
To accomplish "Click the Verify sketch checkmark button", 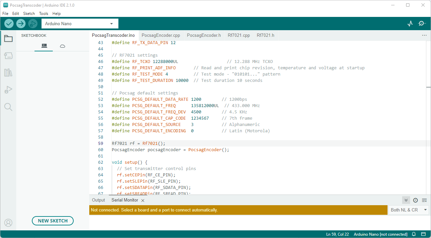I will pyautogui.click(x=9, y=24).
